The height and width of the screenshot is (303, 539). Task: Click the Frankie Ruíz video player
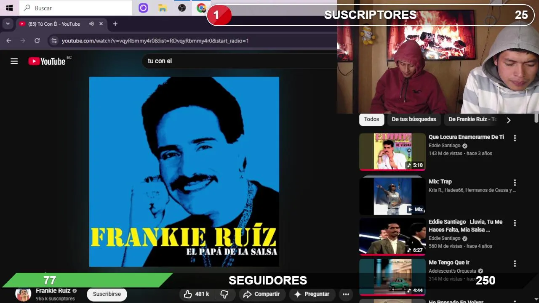point(184,172)
